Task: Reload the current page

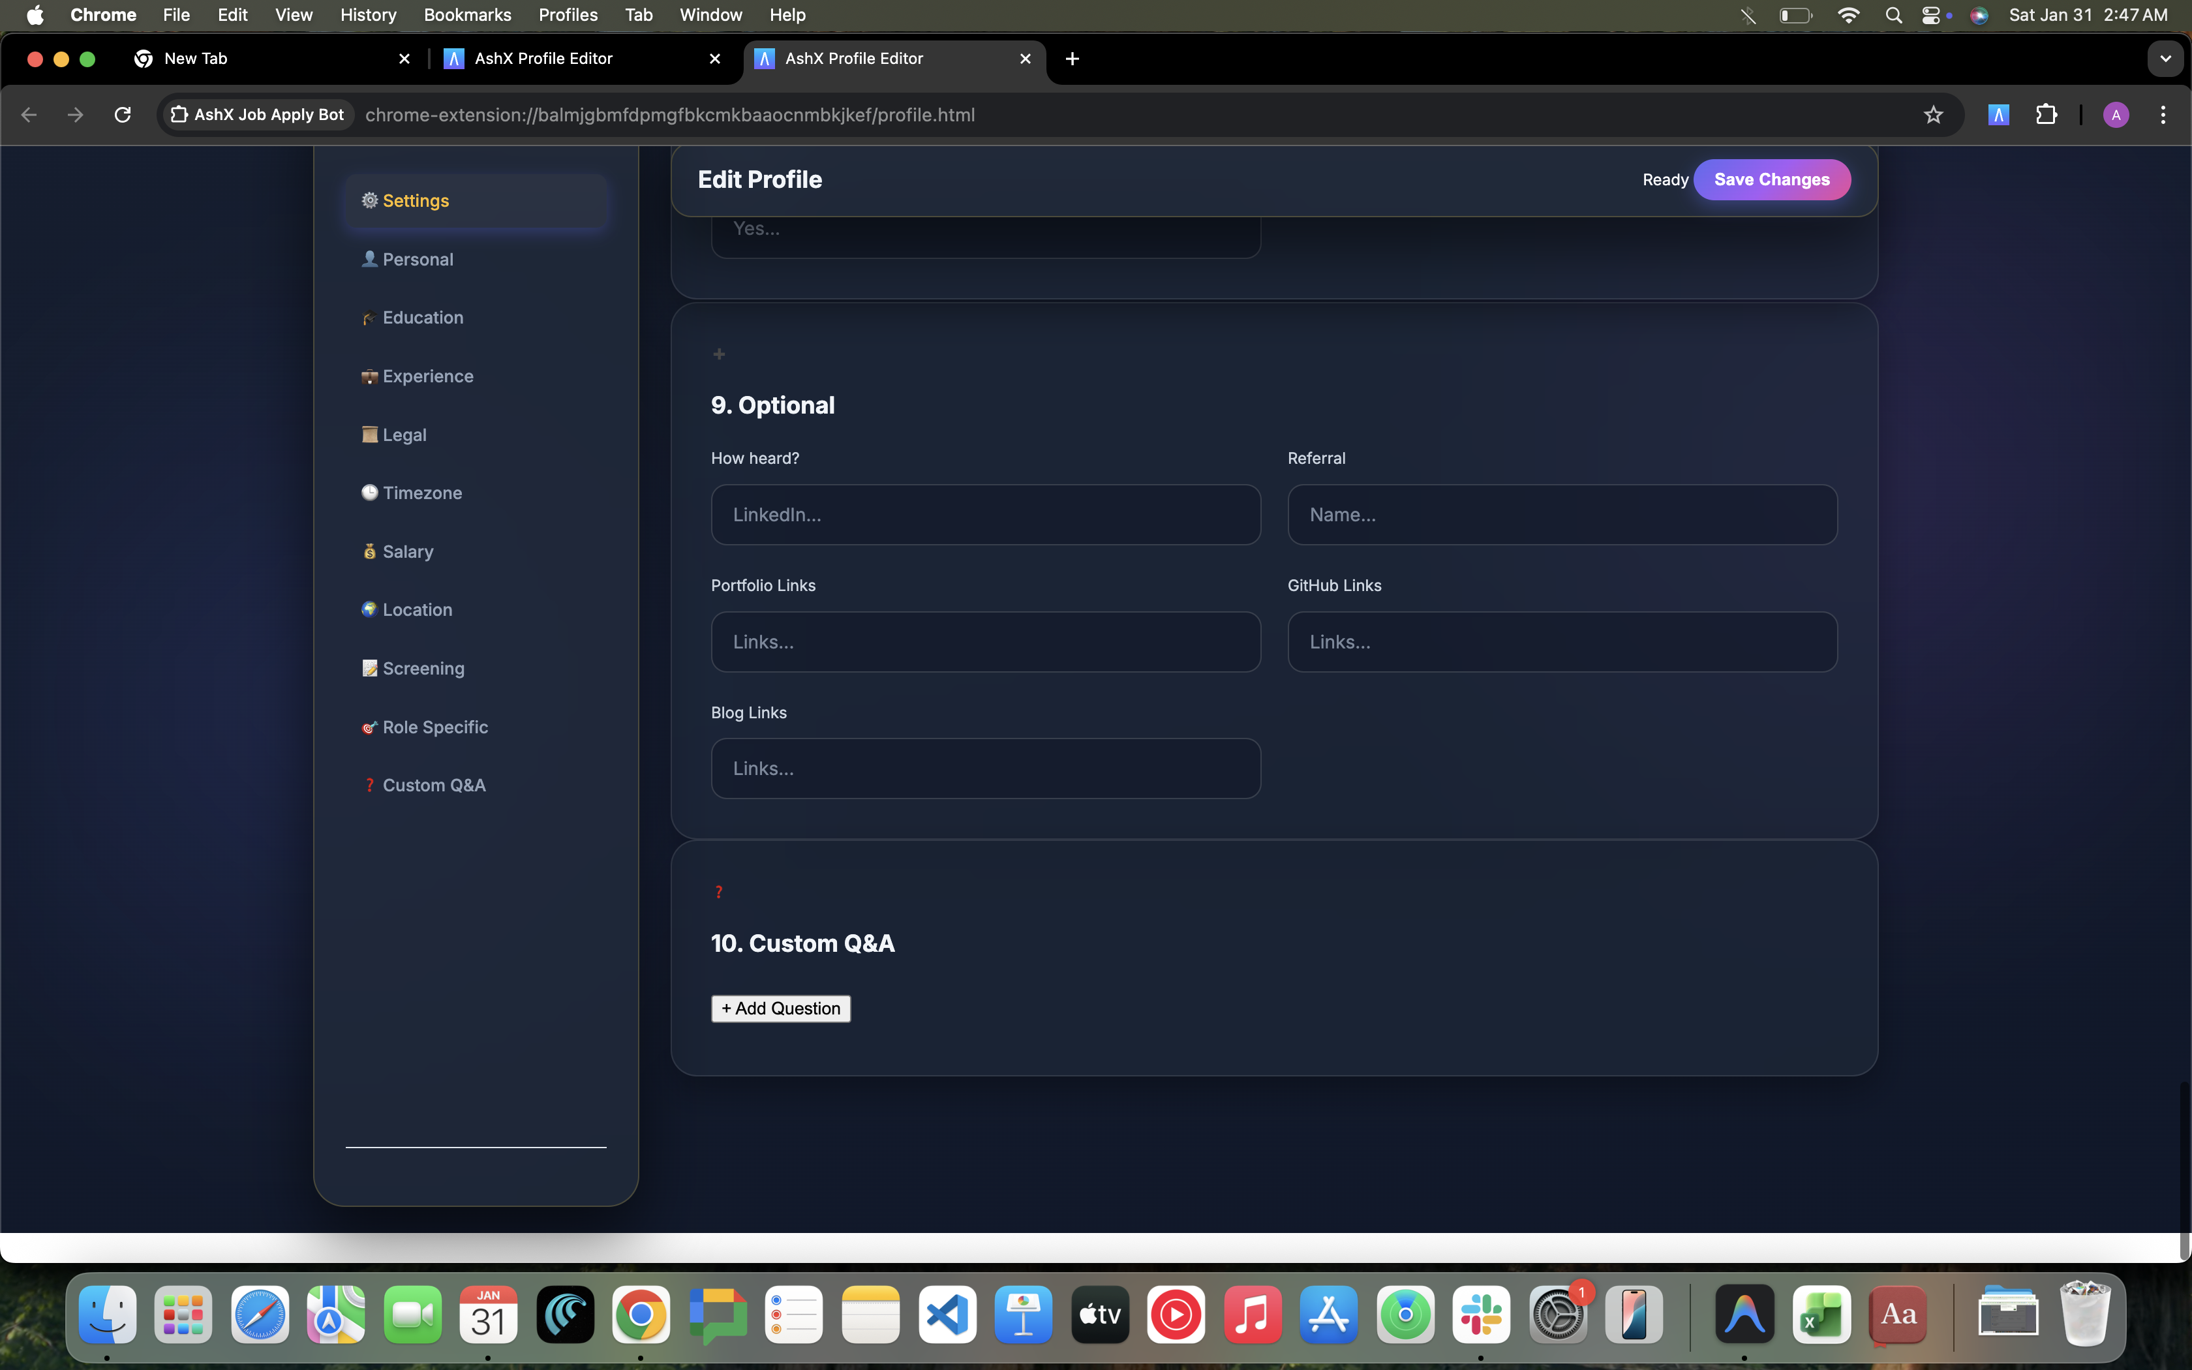Action: 122,115
